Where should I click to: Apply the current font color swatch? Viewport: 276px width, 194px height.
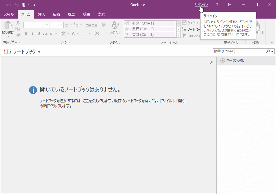(x=73, y=33)
